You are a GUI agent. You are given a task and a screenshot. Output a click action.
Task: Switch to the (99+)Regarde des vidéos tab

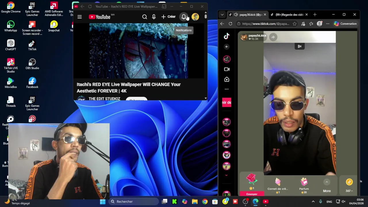[289, 14]
